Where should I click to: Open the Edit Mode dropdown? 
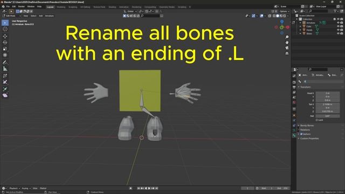(12, 16)
